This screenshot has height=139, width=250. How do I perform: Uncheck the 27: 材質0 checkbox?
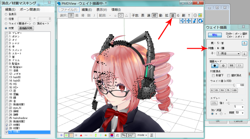pos(7,125)
